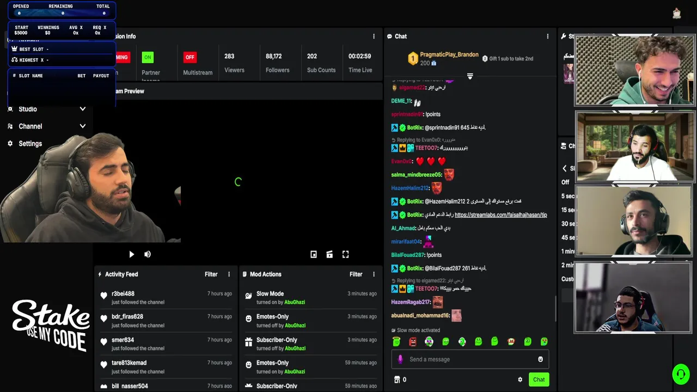Open mini-player icon left of the clip icon

pos(314,254)
